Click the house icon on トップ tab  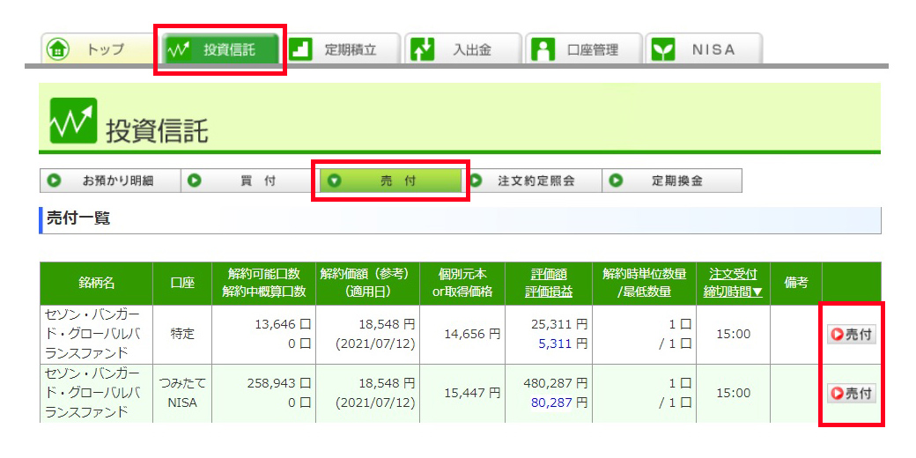[58, 49]
